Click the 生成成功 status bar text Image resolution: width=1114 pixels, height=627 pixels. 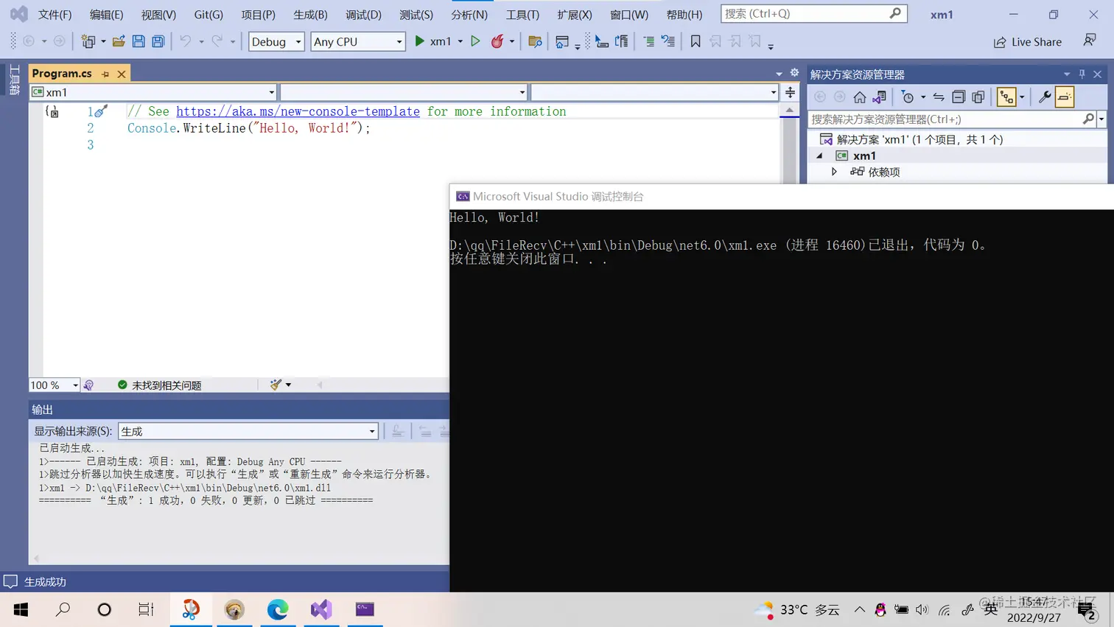(45, 582)
